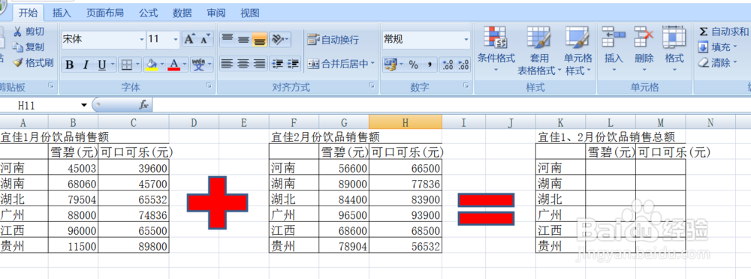751x279 pixels.
Task: Apply comma style
Action: pos(430,64)
